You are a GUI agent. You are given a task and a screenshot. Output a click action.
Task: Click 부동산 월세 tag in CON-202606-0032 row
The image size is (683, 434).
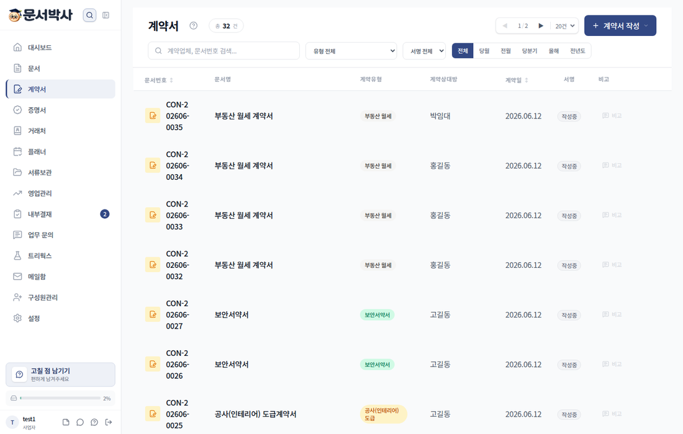coord(378,265)
